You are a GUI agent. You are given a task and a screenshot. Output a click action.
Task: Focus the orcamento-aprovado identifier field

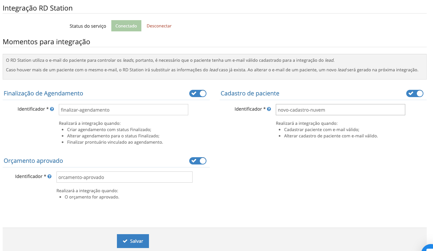(125, 177)
